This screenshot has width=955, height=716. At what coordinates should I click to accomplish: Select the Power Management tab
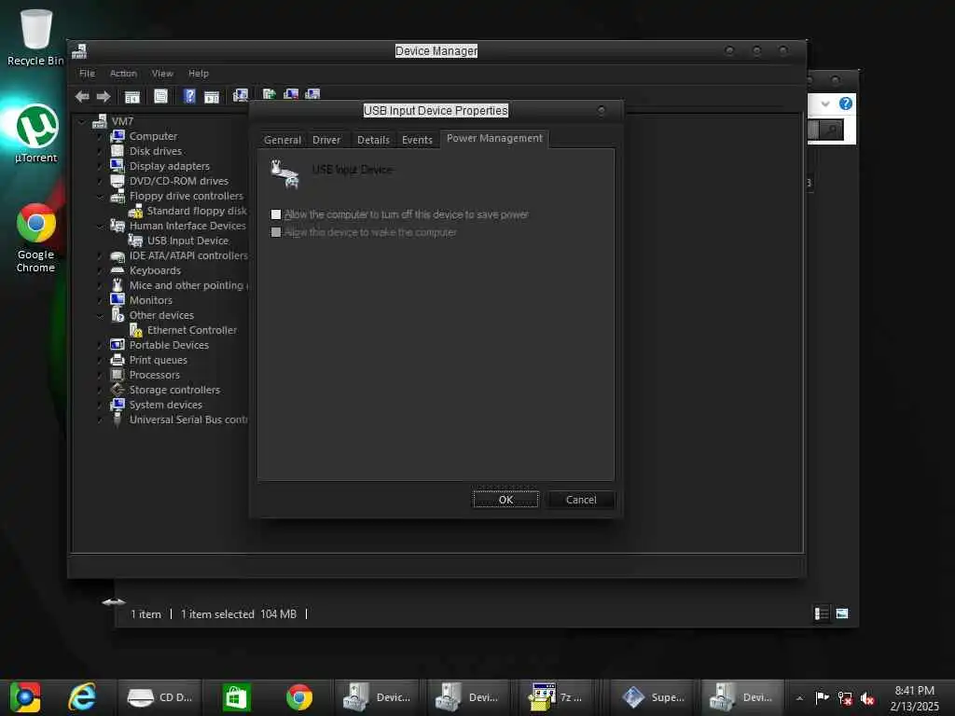(x=494, y=138)
